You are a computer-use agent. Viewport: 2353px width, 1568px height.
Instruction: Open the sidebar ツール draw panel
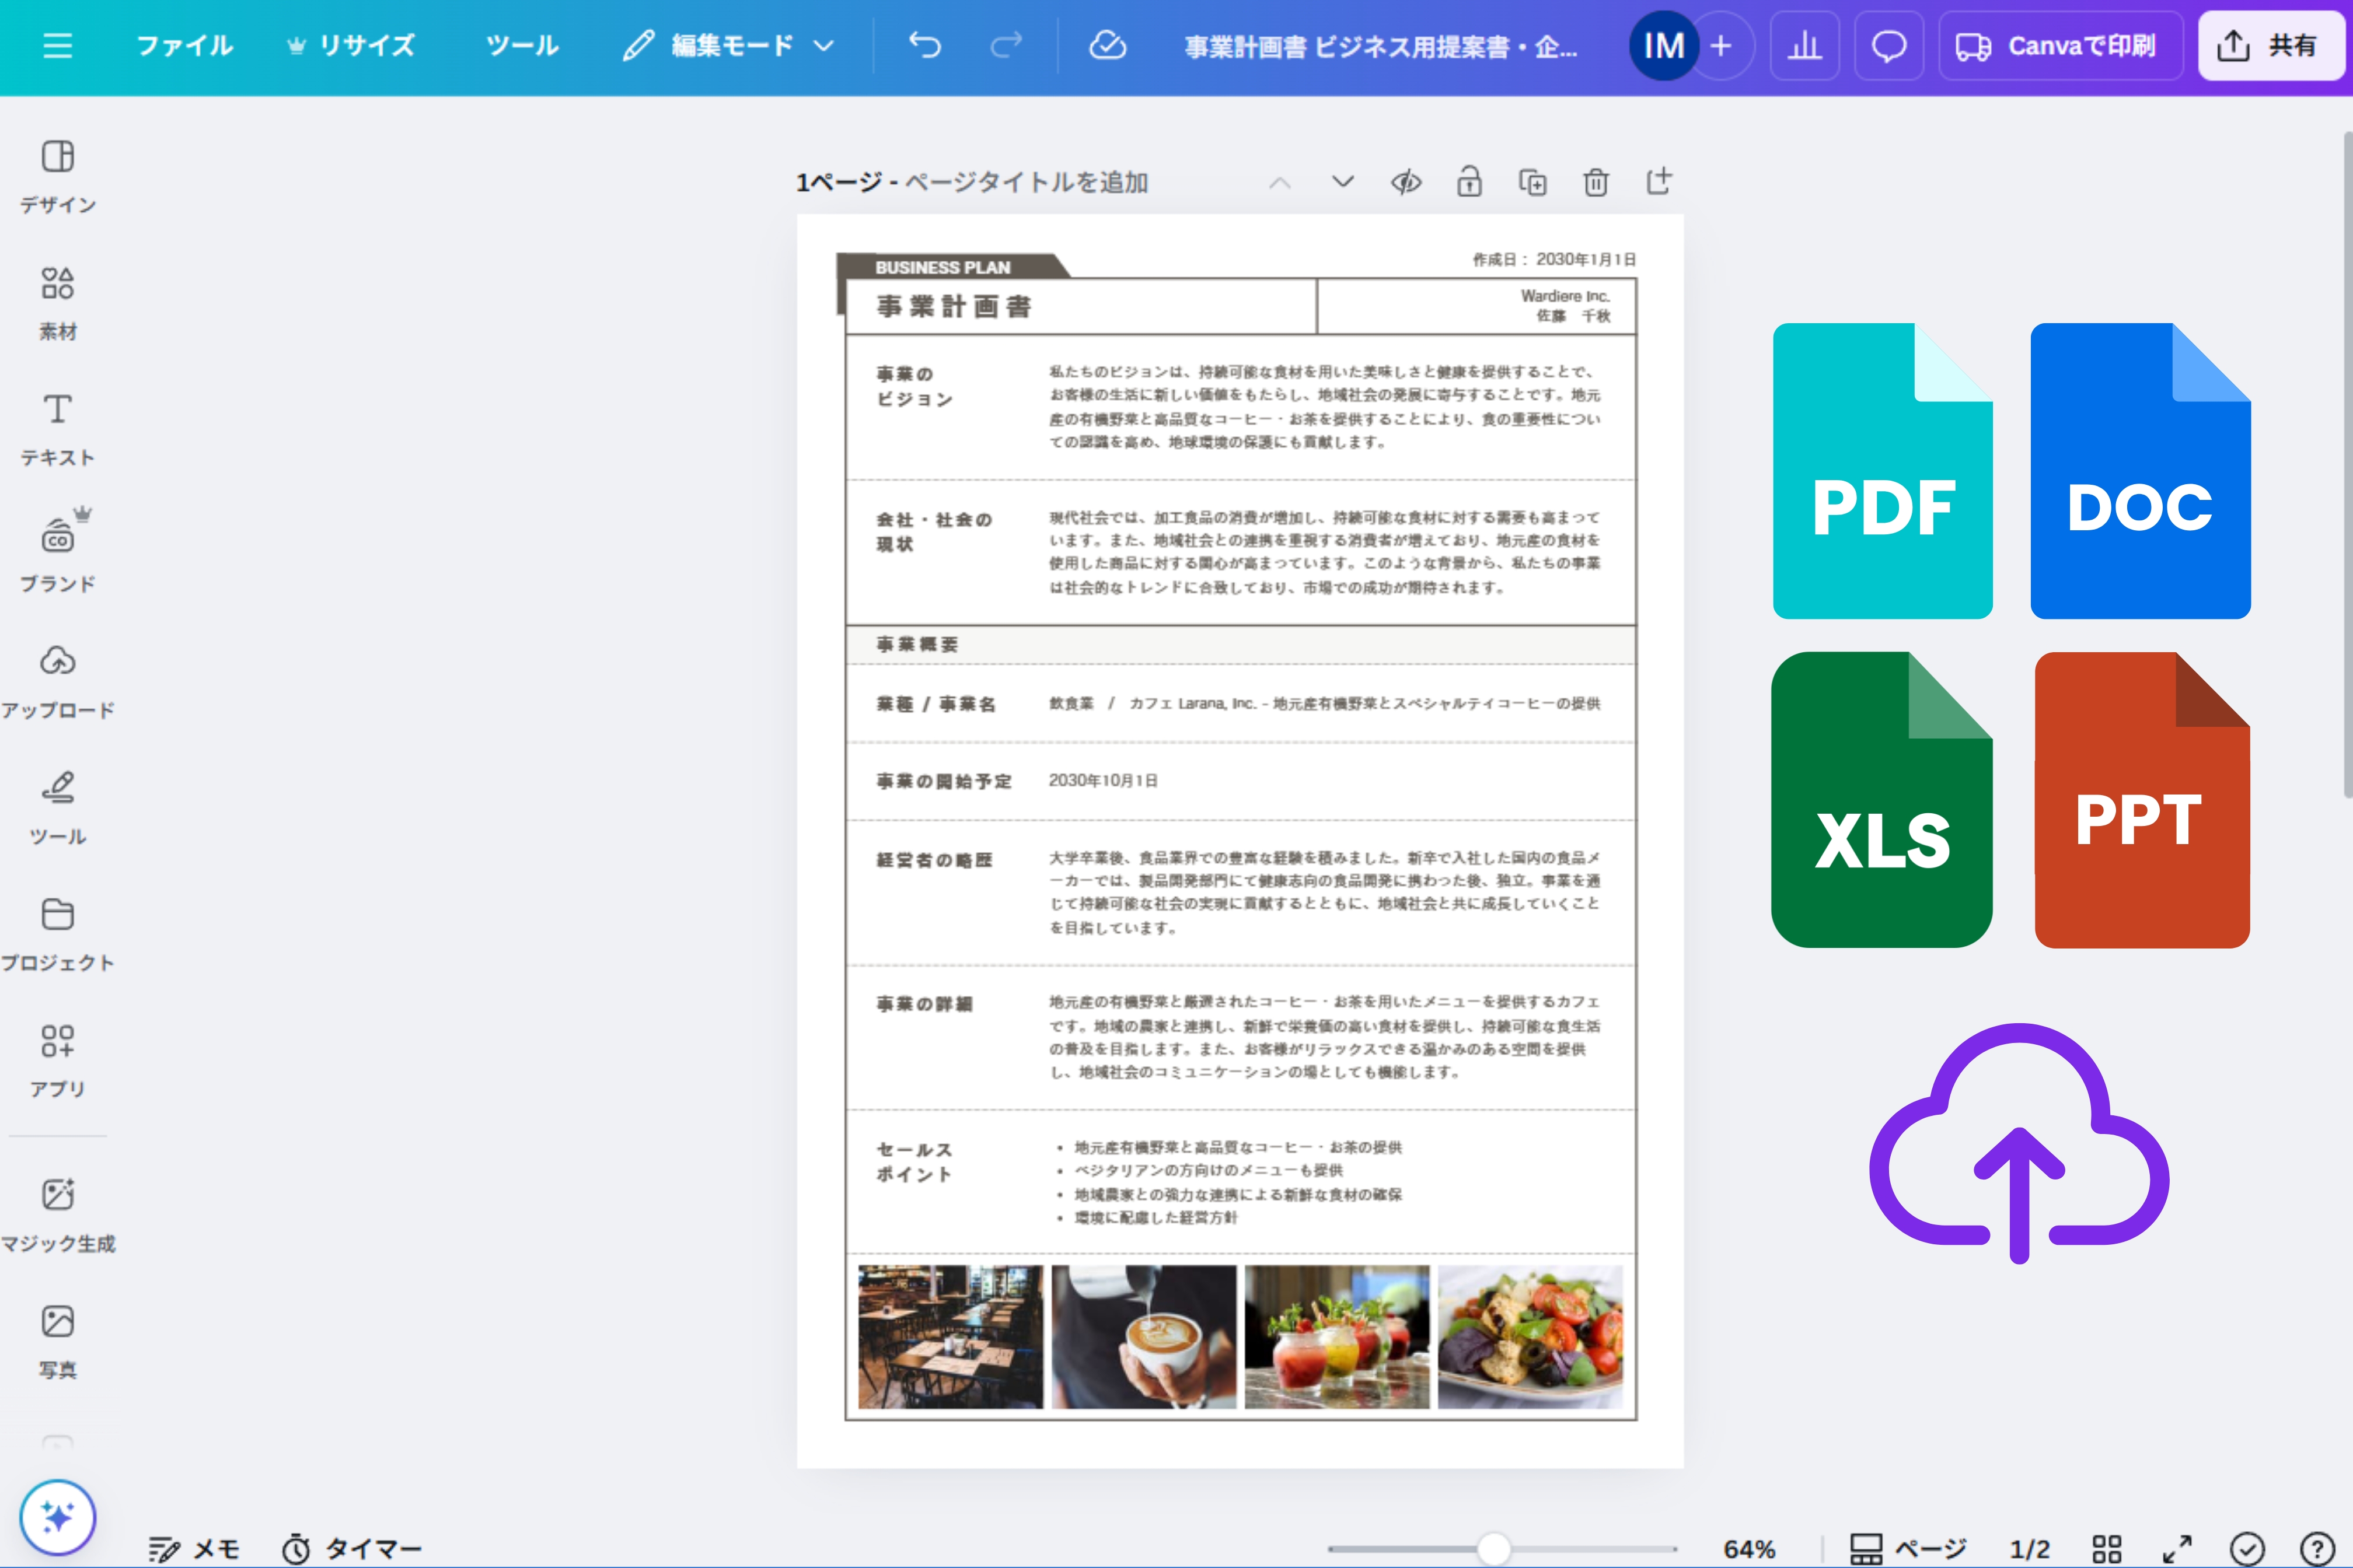tap(58, 808)
